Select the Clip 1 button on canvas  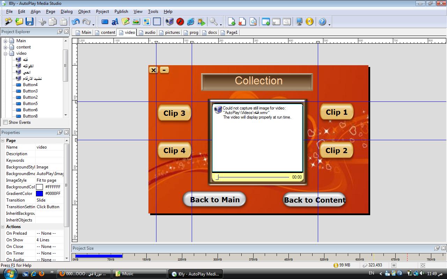[336, 112]
